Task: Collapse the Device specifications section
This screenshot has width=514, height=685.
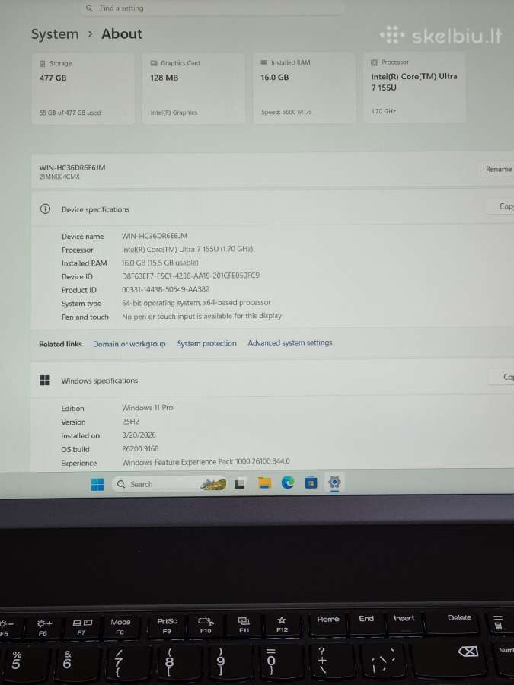Action: (x=271, y=209)
